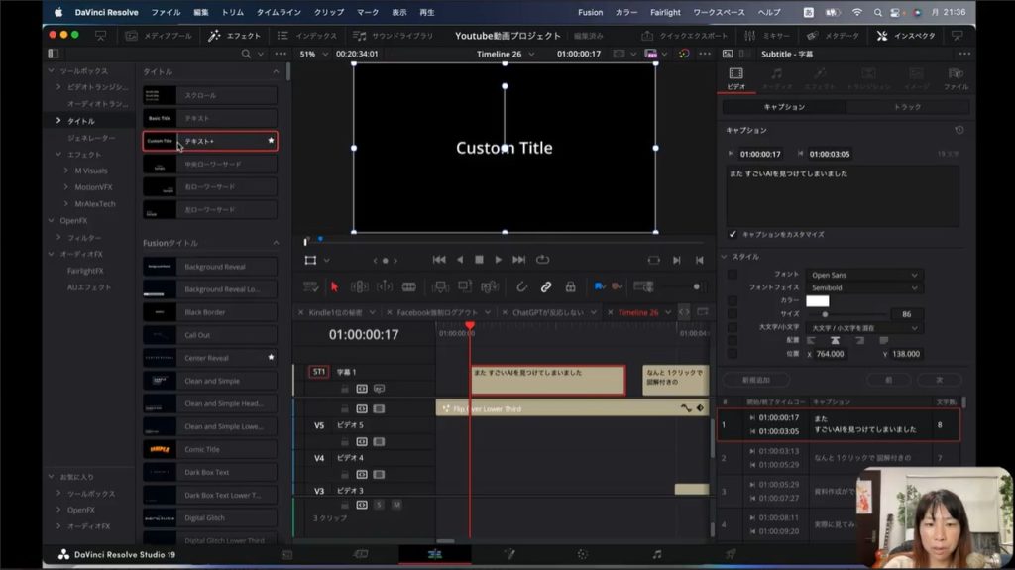Jump to first frame with skip-back icon
Viewport: 1015px width, 570px height.
click(439, 260)
